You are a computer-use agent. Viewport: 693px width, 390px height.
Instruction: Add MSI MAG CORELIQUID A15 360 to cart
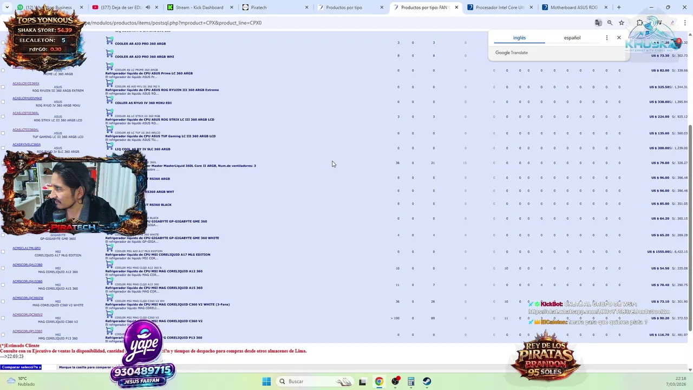109,281
